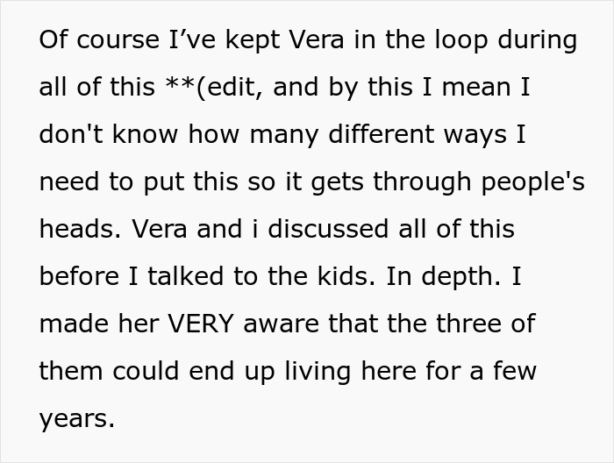This screenshot has height=463, width=614.
Task: Click the word "could" on second-last line
Action: (146, 371)
